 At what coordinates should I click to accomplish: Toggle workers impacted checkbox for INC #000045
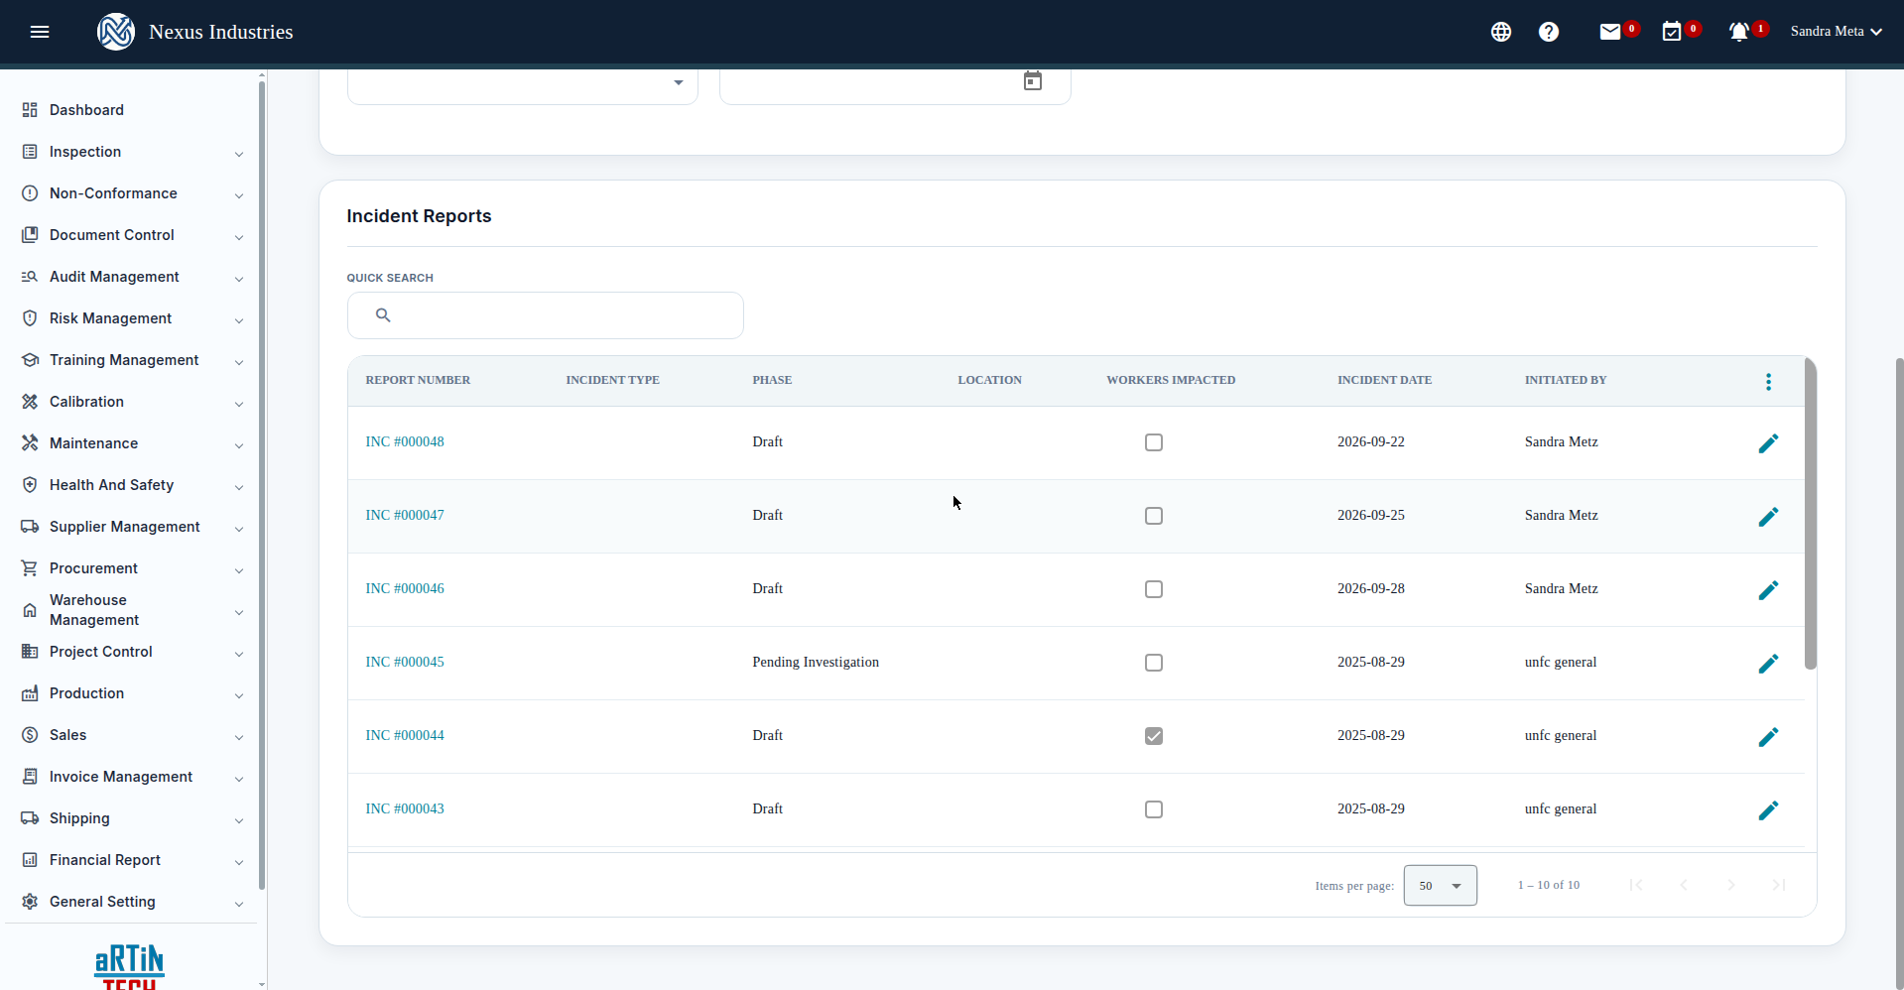[1154, 663]
